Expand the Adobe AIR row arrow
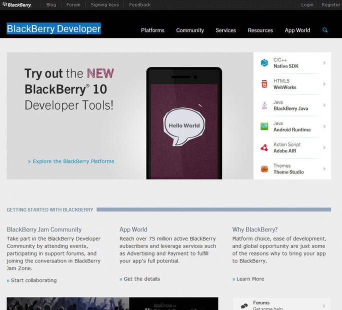The width and height of the screenshot is (342, 310). (324, 147)
